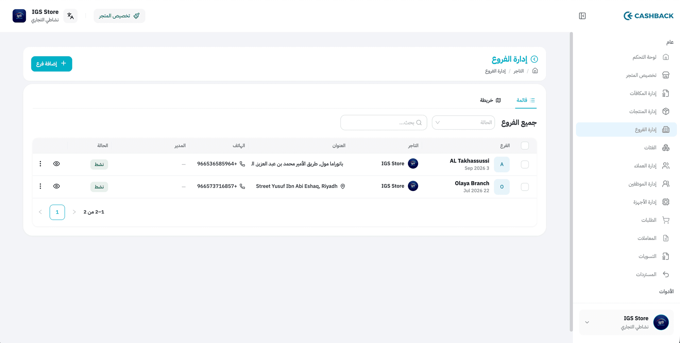This screenshot has height=343, width=680.
Task: Click Street Yusuf Ibn Abi Eshaq address
Action: [297, 186]
